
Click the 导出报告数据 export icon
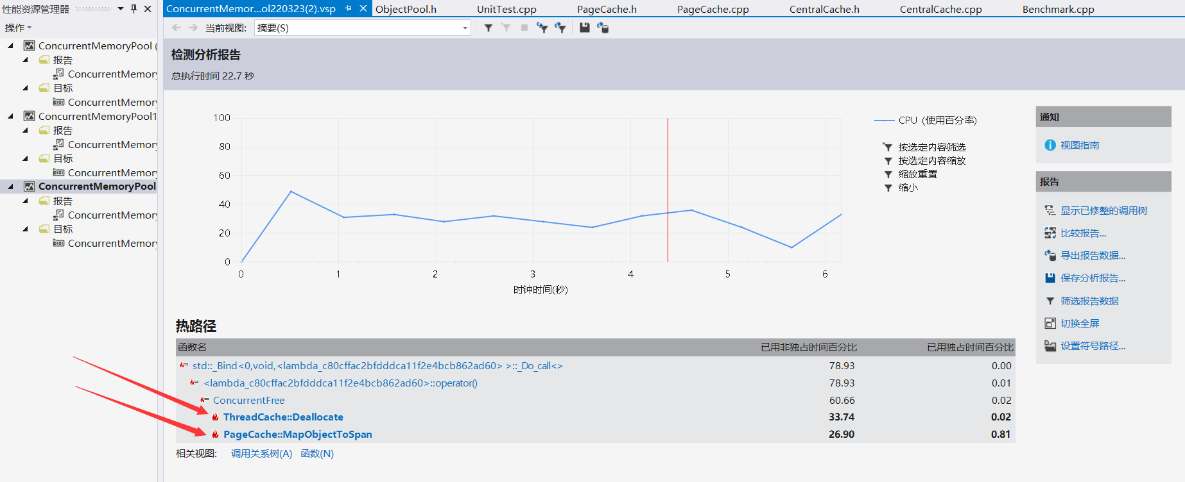[1050, 255]
